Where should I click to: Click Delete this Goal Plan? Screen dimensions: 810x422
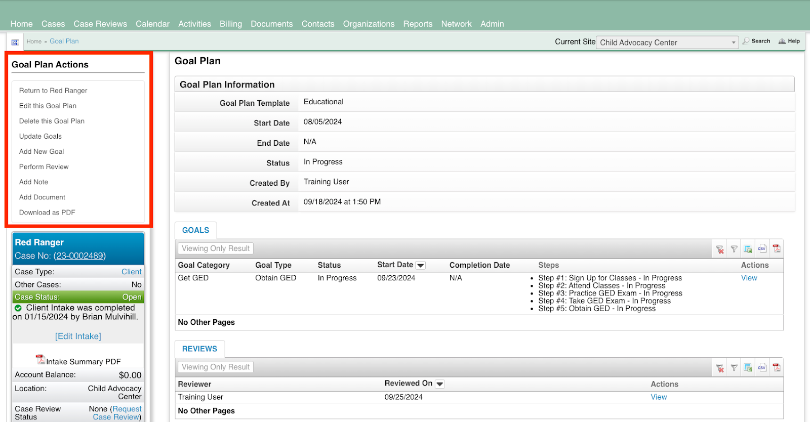[52, 121]
